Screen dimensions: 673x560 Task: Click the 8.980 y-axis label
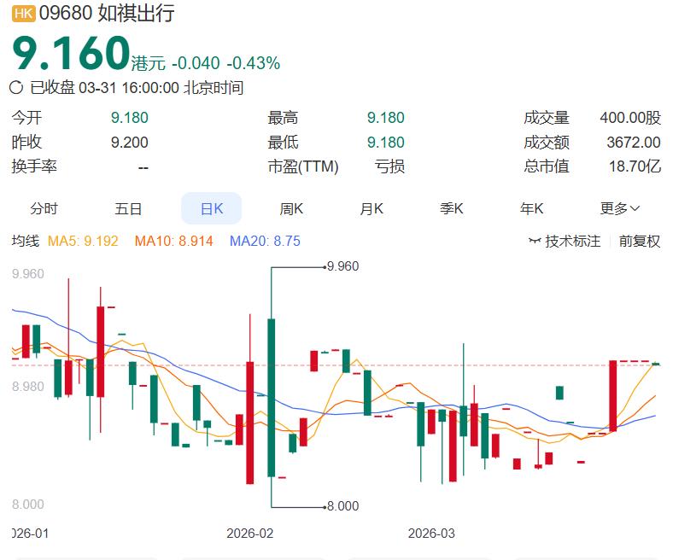pyautogui.click(x=28, y=387)
